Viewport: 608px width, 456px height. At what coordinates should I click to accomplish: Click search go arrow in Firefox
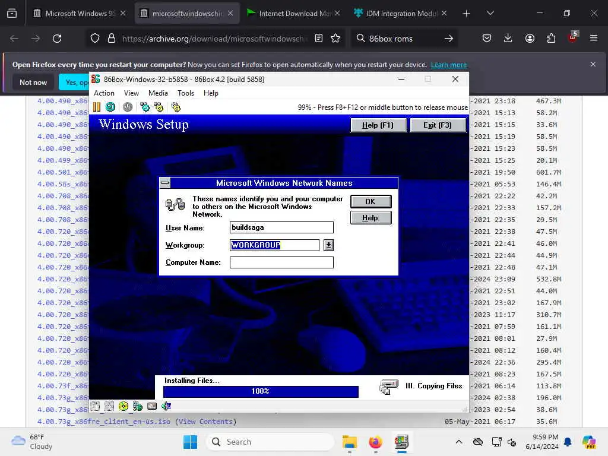[449, 39]
